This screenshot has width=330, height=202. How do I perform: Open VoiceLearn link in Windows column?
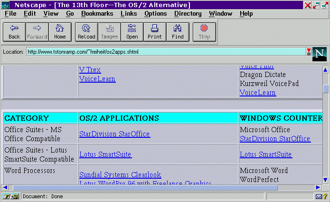[x=258, y=93]
